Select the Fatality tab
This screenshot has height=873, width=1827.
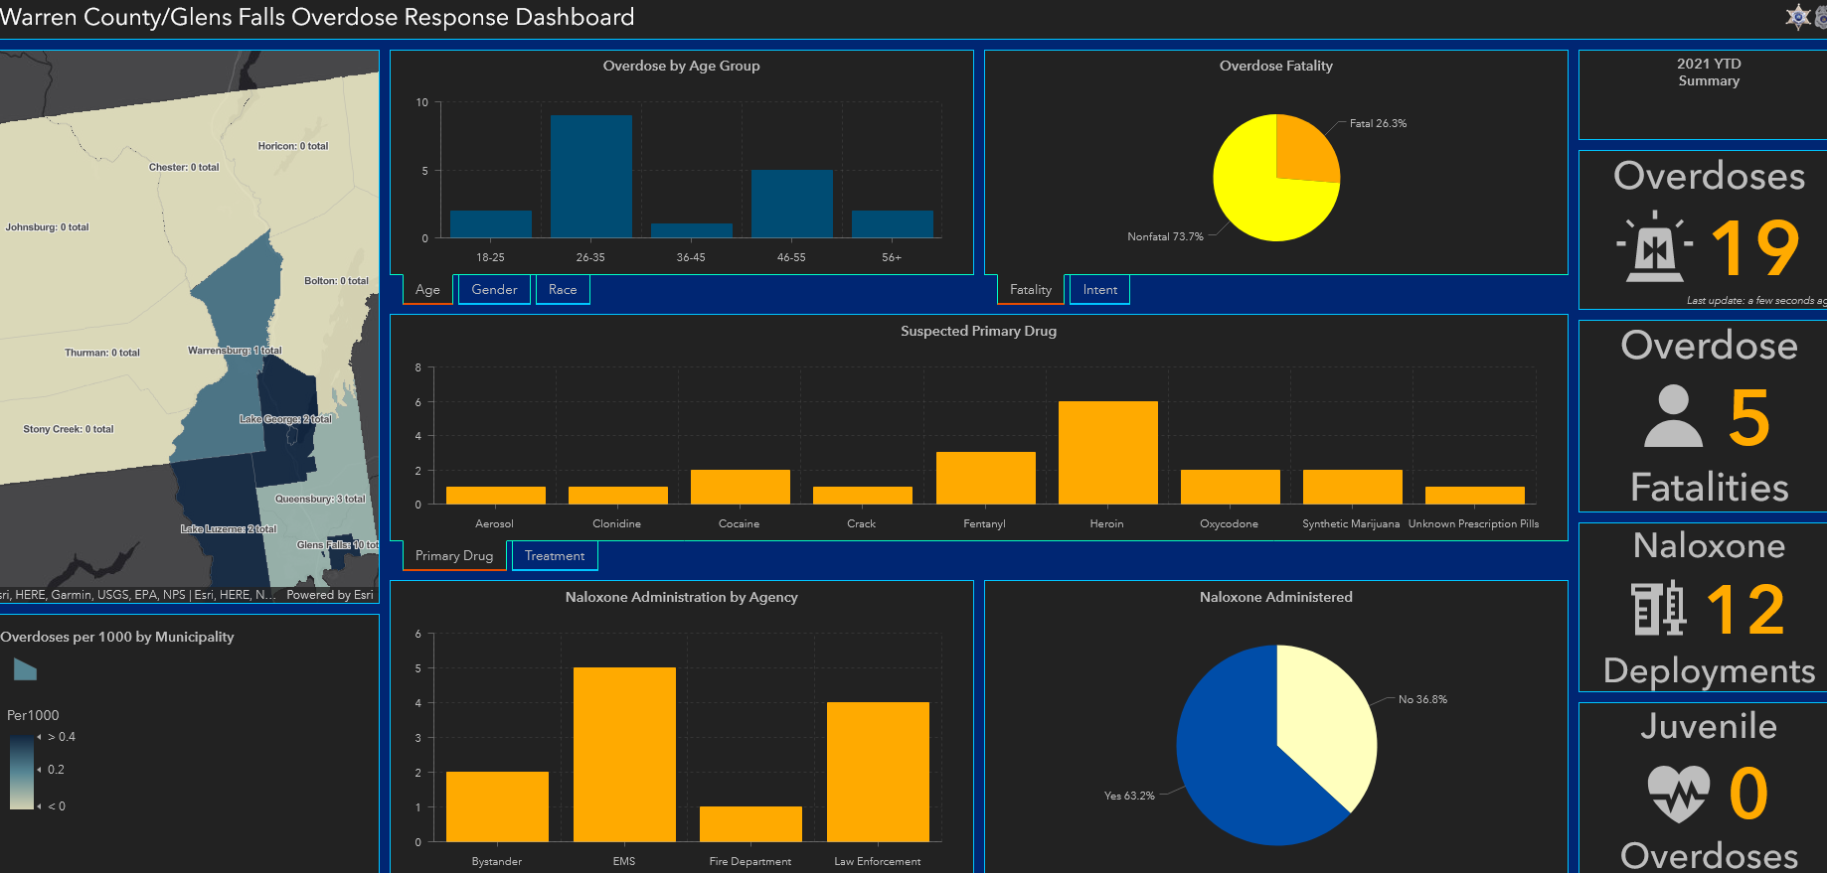1031,290
